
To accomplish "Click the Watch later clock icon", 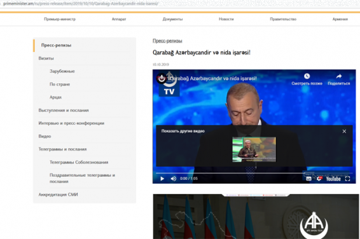I will click(x=307, y=76).
